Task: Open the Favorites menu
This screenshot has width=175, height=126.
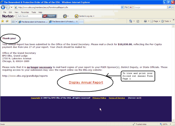Action: coord(25,12)
